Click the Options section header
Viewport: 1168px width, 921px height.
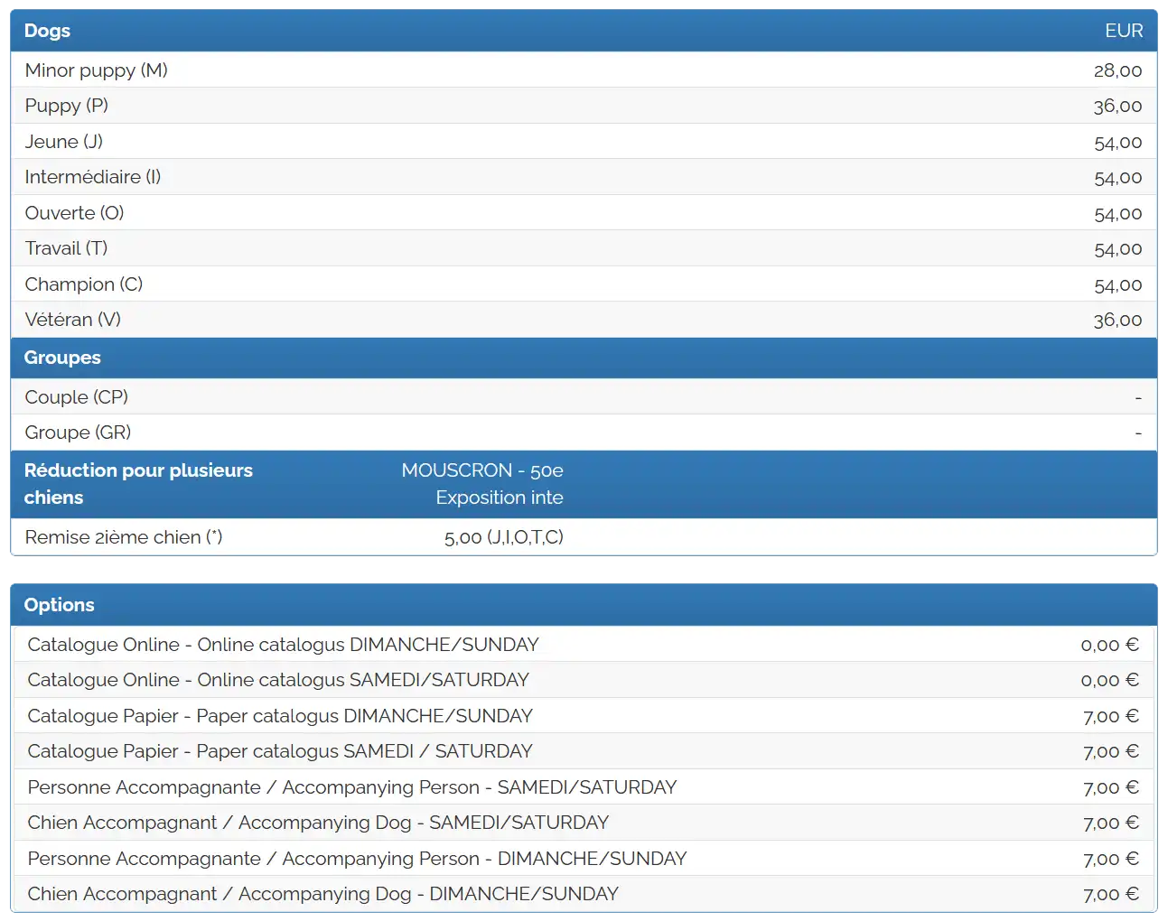click(60, 605)
